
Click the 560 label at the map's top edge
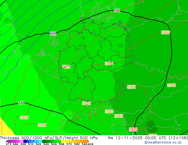[117, 10]
